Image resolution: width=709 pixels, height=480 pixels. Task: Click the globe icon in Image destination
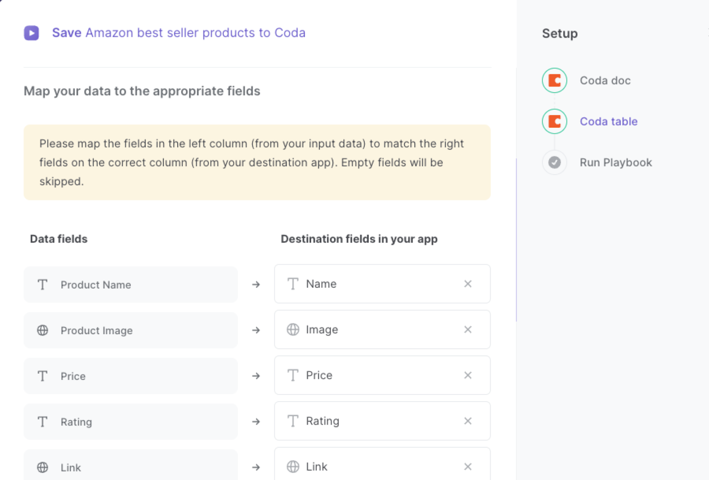tap(293, 329)
